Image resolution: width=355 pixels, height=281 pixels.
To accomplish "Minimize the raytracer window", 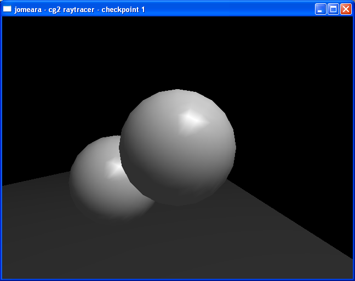I will tap(320, 9).
